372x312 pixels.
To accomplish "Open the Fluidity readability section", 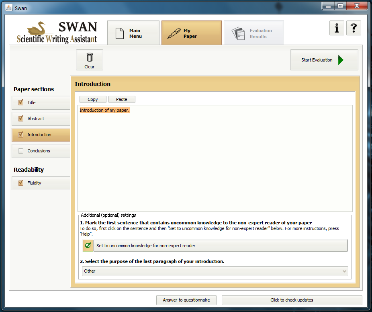I will [41, 183].
